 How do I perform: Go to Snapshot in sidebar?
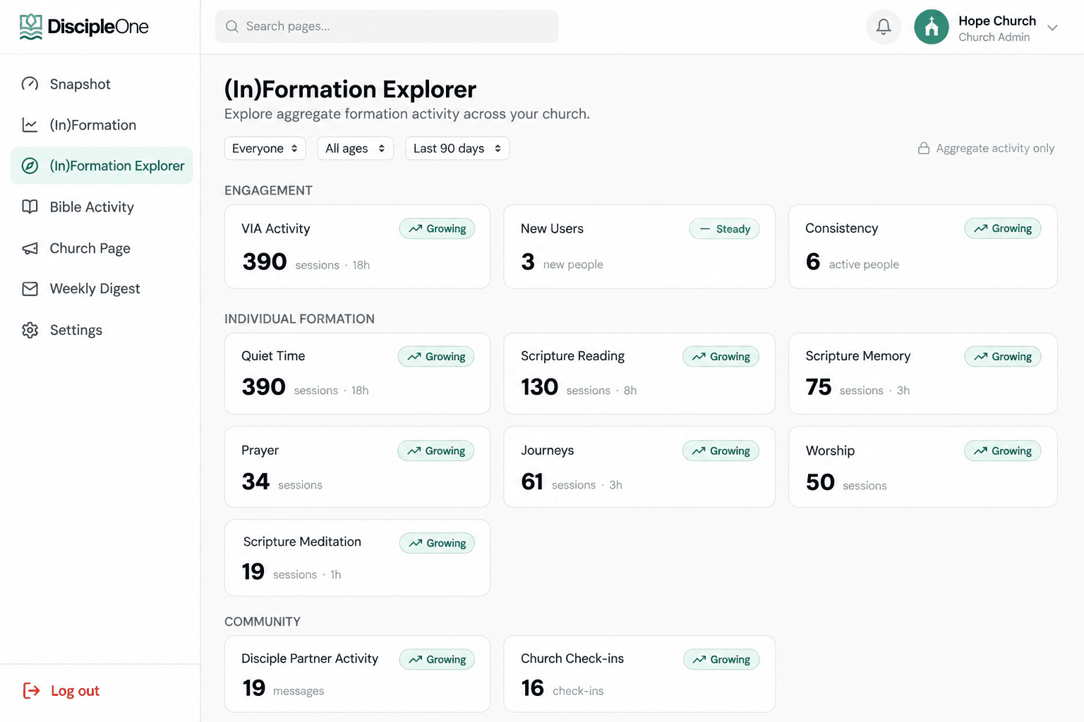tap(102, 84)
